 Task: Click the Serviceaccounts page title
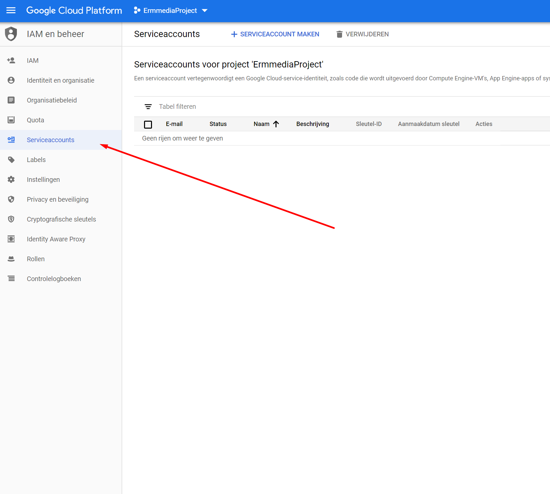coord(167,34)
